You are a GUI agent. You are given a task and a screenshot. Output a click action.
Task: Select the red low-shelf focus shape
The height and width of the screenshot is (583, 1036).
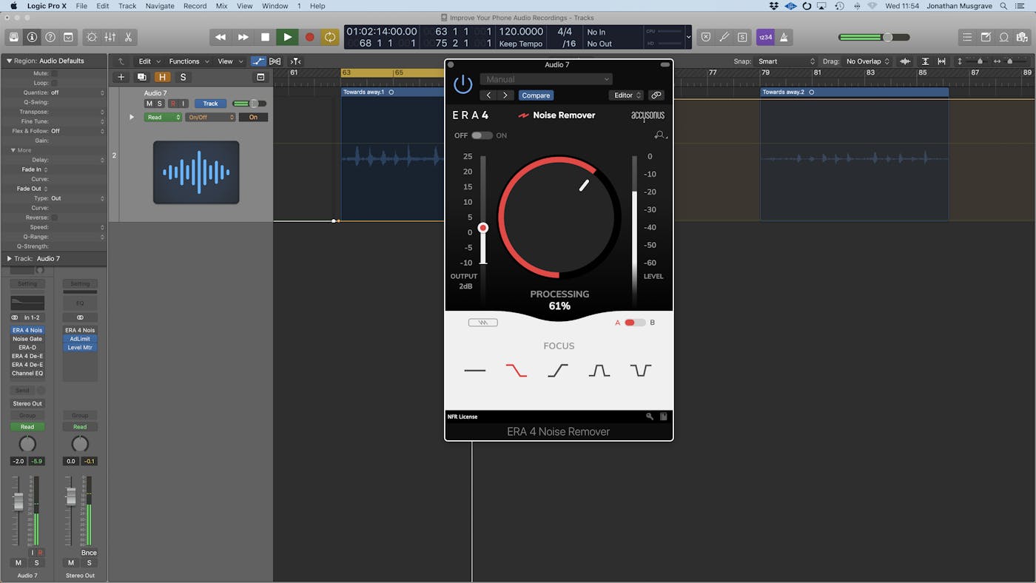(517, 370)
